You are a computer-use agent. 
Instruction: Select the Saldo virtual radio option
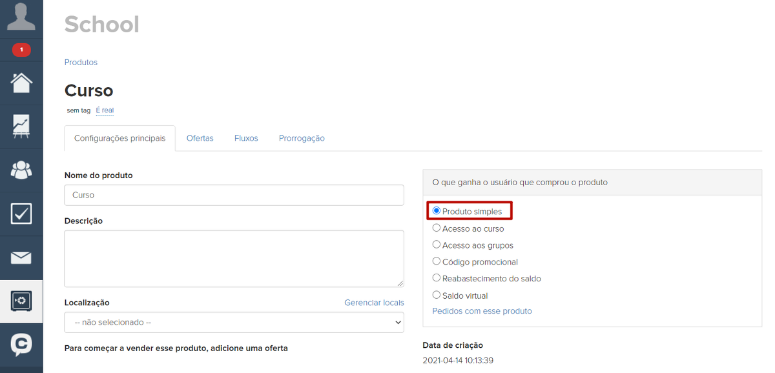point(437,295)
